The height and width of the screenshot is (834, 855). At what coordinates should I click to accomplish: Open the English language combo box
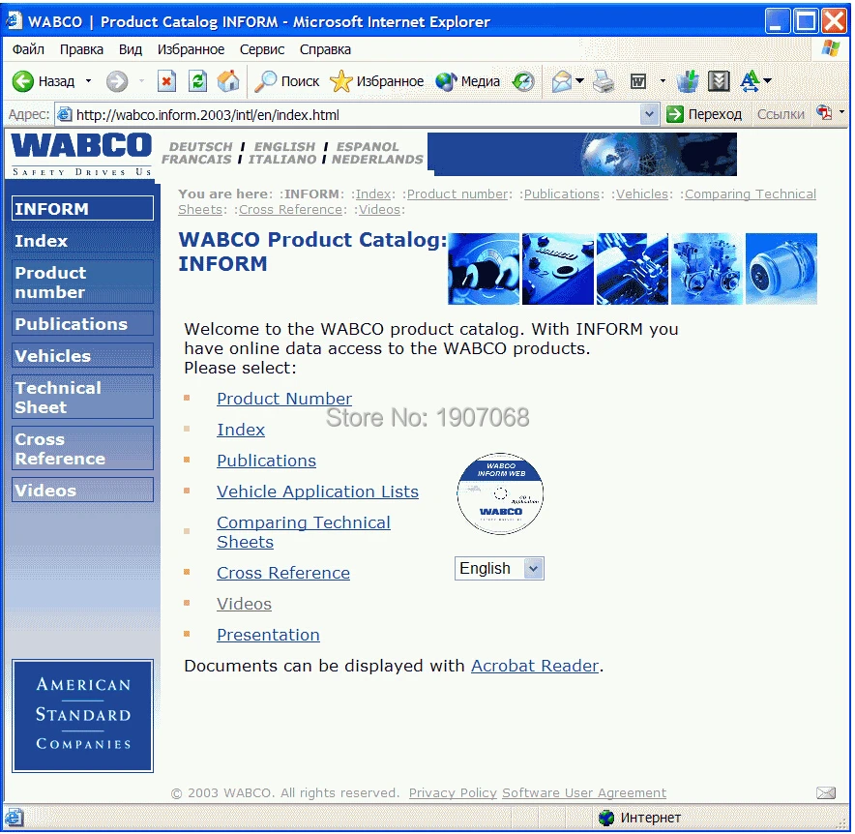click(498, 568)
